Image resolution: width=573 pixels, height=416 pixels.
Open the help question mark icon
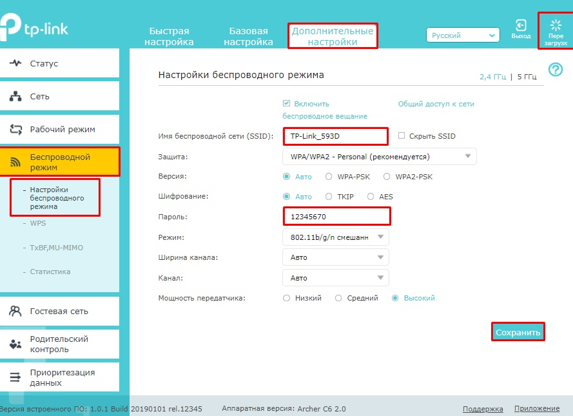tap(556, 69)
